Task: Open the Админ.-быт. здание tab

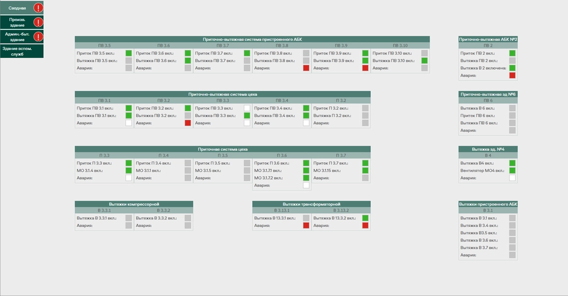Action: click(17, 37)
